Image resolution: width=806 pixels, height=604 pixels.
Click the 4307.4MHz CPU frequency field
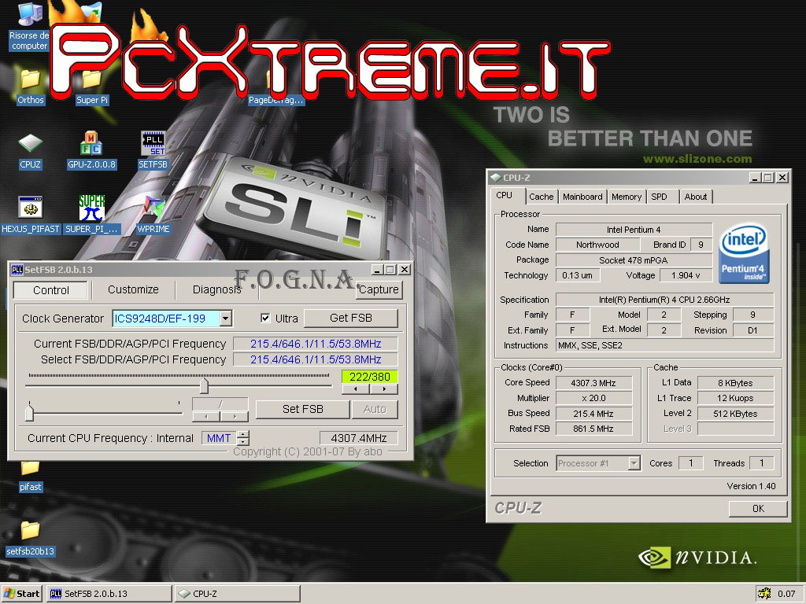click(x=358, y=438)
